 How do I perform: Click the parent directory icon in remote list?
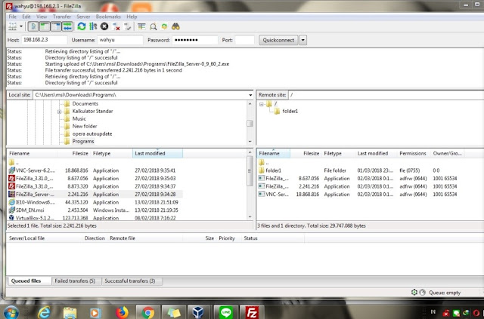tap(262, 162)
